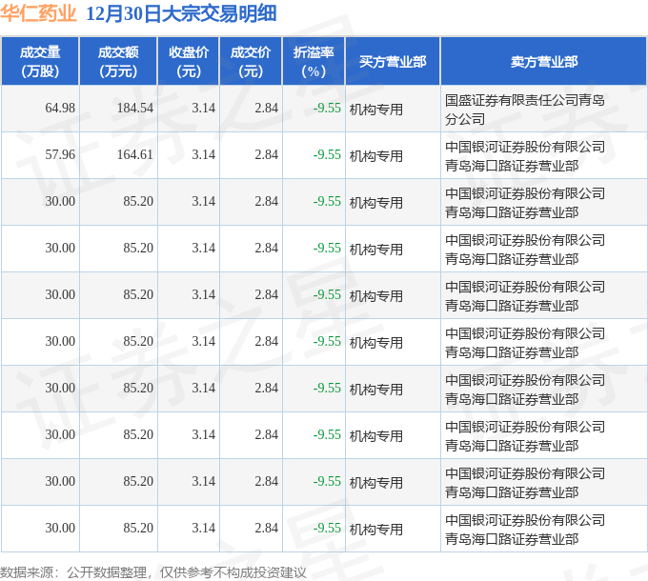Click the 华仁药业 stock name in title
648x581 pixels.
pyautogui.click(x=38, y=13)
